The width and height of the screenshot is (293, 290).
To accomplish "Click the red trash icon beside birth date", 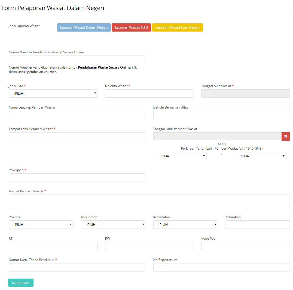I will [286, 136].
